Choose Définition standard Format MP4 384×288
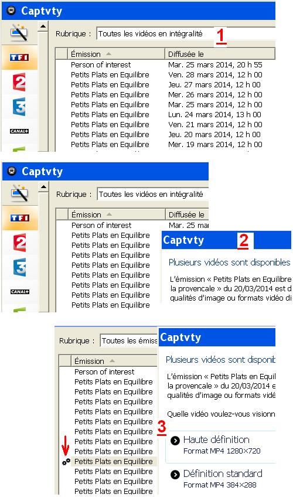The height and width of the screenshot is (501, 293). [221, 479]
